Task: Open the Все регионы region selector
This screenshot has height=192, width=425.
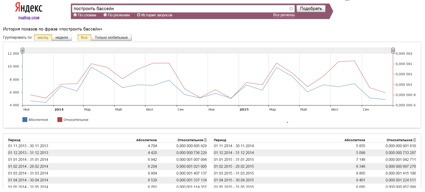Action: [x=284, y=15]
